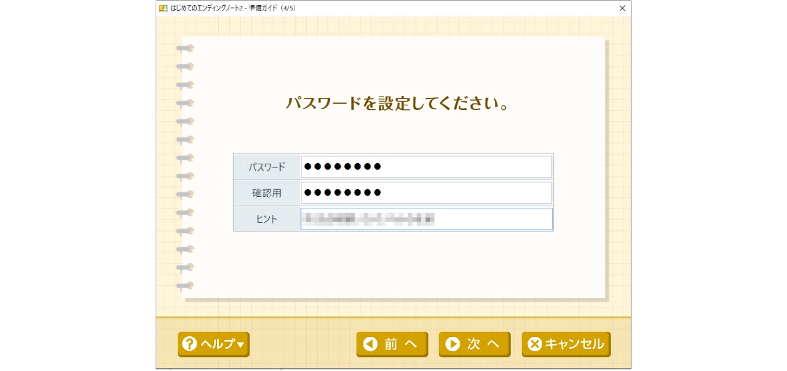Click the パスワード row label

pyautogui.click(x=266, y=166)
